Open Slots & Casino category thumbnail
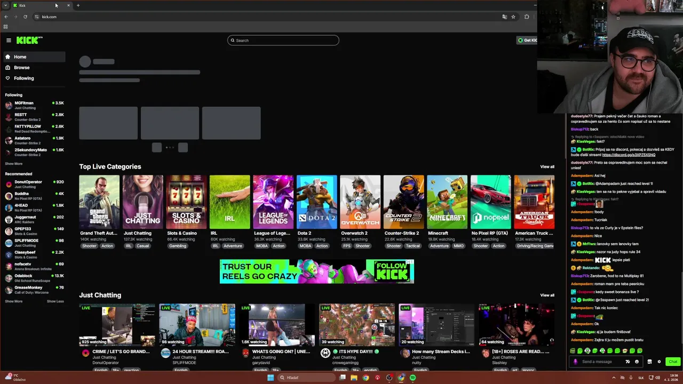The height and width of the screenshot is (384, 683). coord(186,202)
